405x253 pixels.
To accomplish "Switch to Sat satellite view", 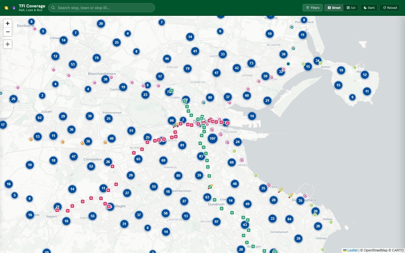I will [x=351, y=8].
